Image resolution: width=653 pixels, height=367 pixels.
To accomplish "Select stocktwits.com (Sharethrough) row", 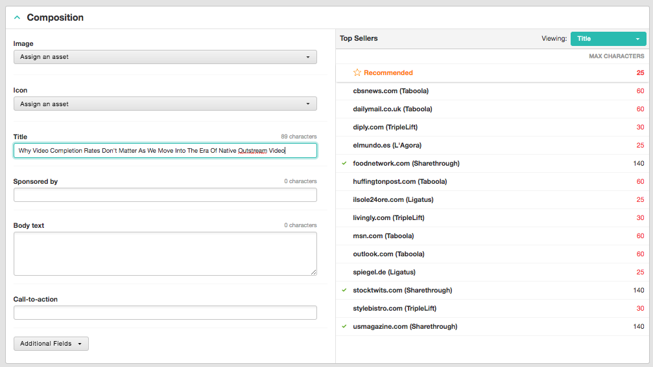I will coord(492,291).
